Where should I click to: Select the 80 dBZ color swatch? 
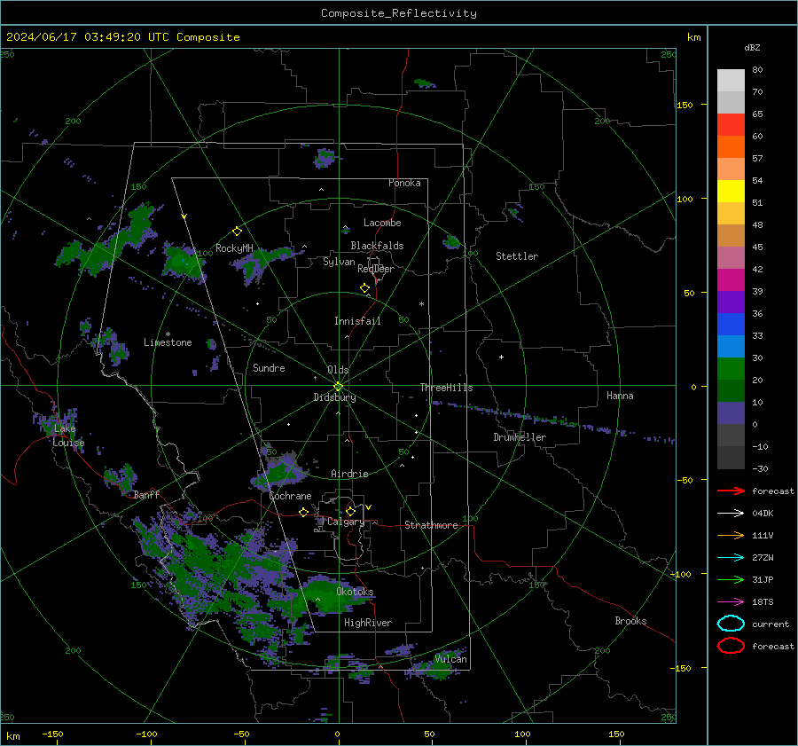731,80
